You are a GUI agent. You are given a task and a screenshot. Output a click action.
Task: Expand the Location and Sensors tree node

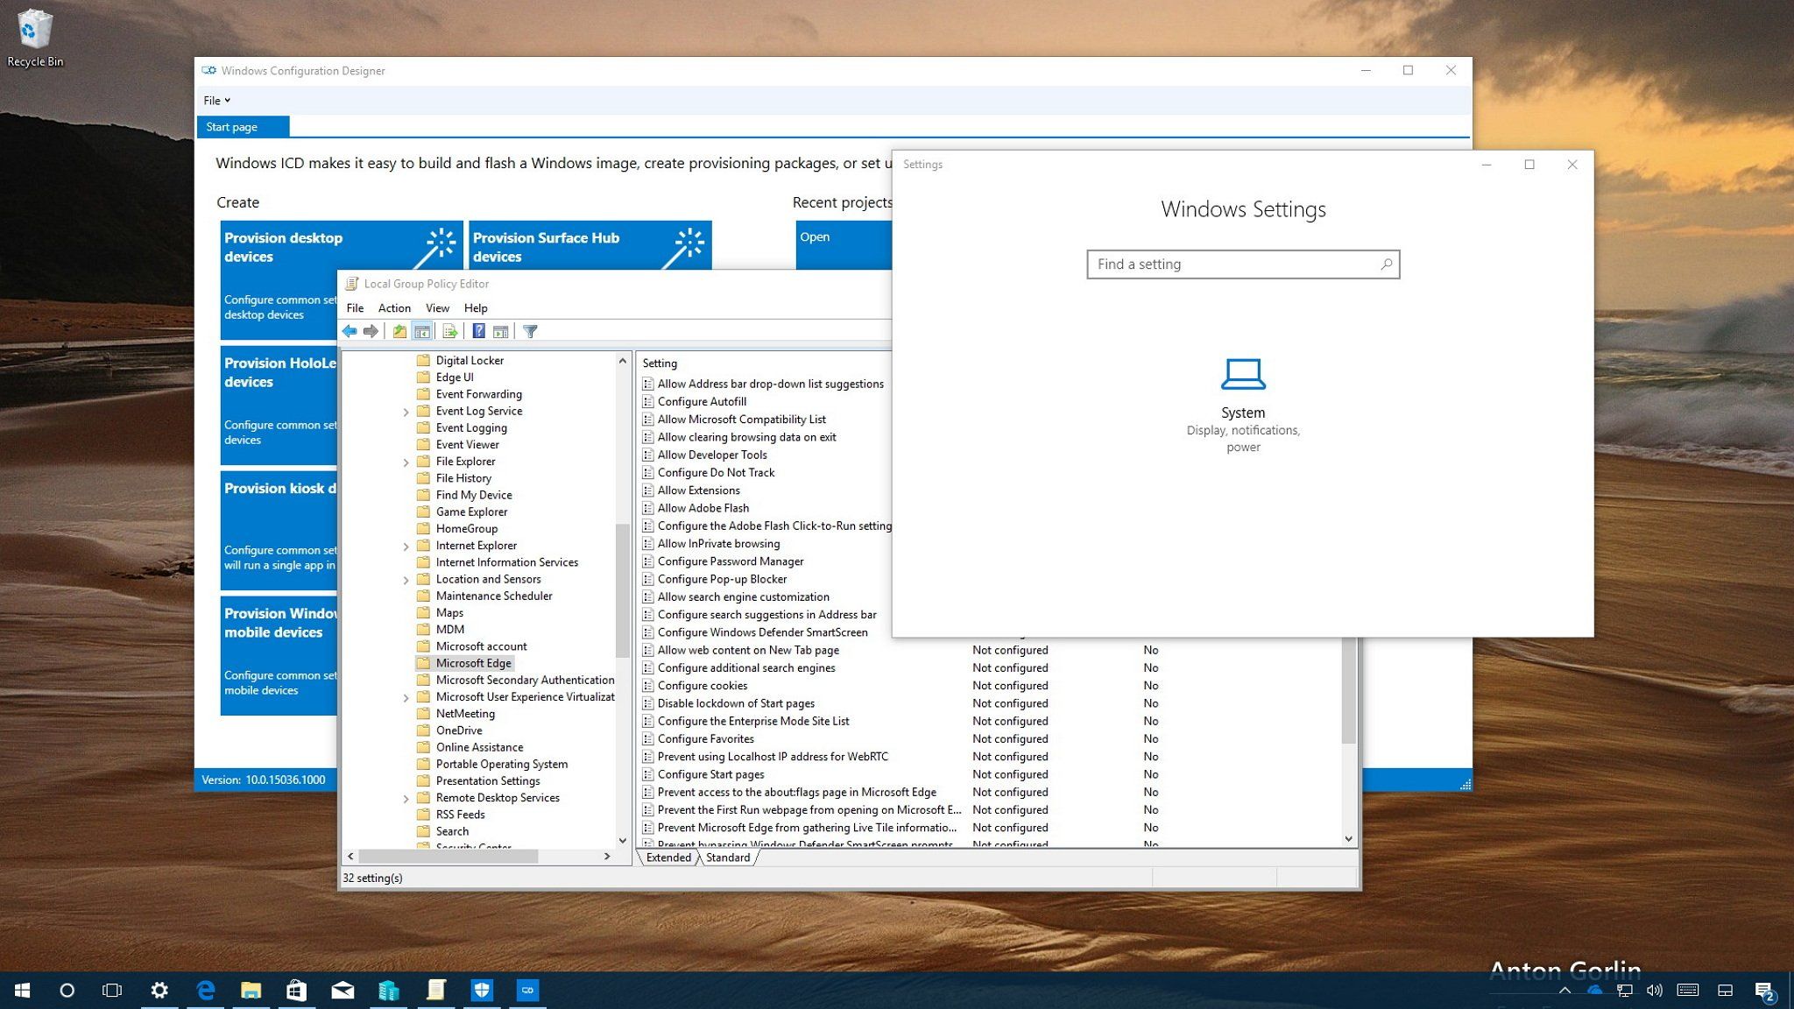406,580
